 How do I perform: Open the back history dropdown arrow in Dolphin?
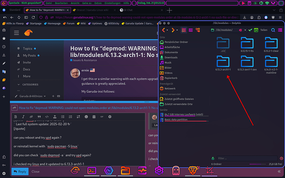pyautogui.click(x=167, y=30)
